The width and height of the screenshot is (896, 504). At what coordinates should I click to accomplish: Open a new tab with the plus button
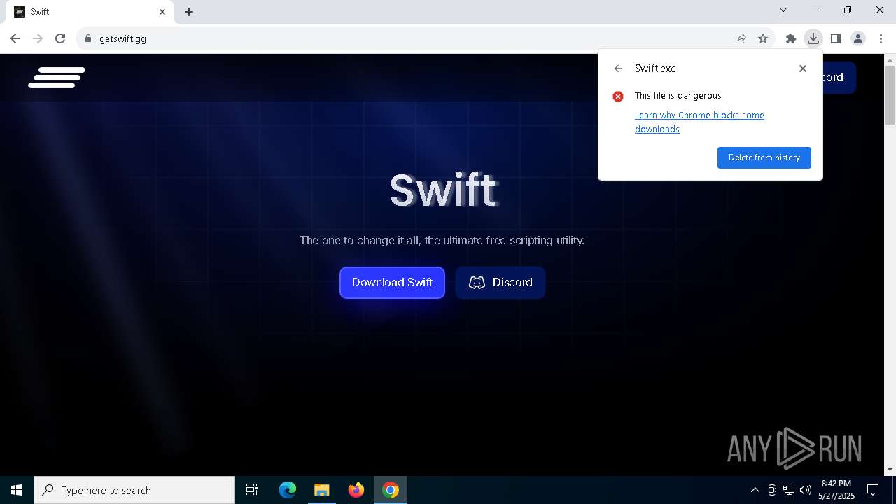point(189,12)
